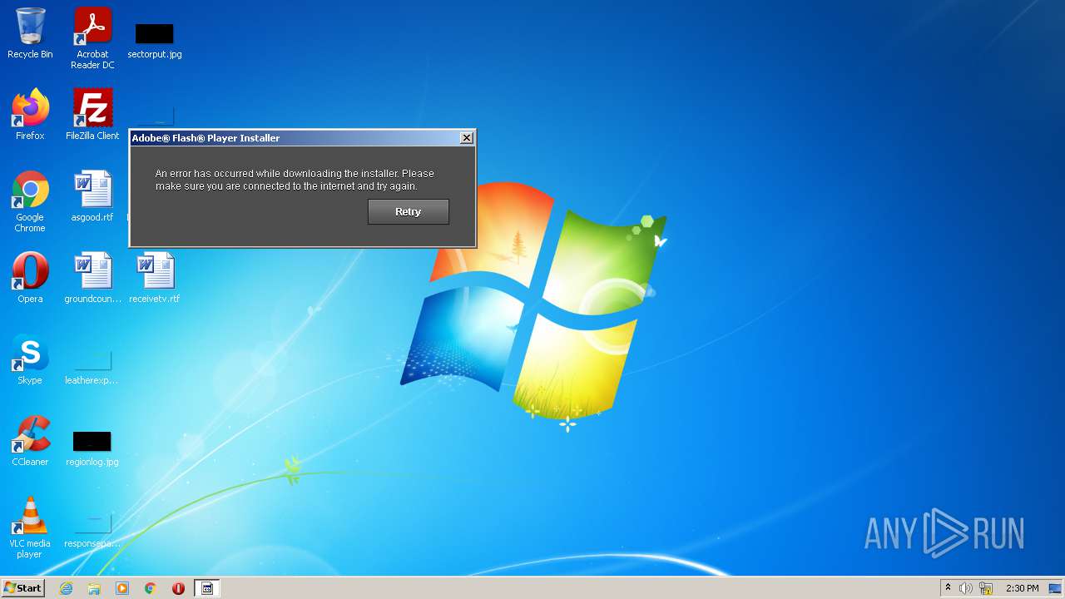
Task: Click the 2:30 PM taskbar clock
Action: (x=1022, y=588)
